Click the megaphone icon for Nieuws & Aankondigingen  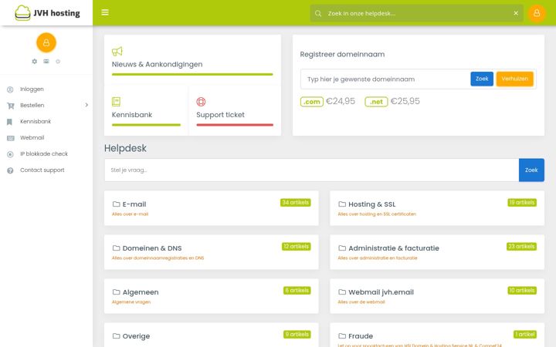tap(117, 52)
